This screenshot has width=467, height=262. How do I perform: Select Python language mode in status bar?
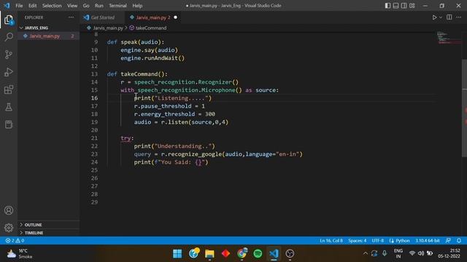399,241
